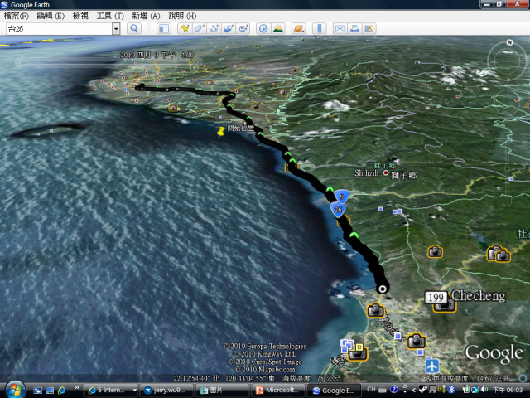The width and height of the screenshot is (530, 398).
Task: Click the yellow pushpin placemark
Action: click(x=221, y=132)
